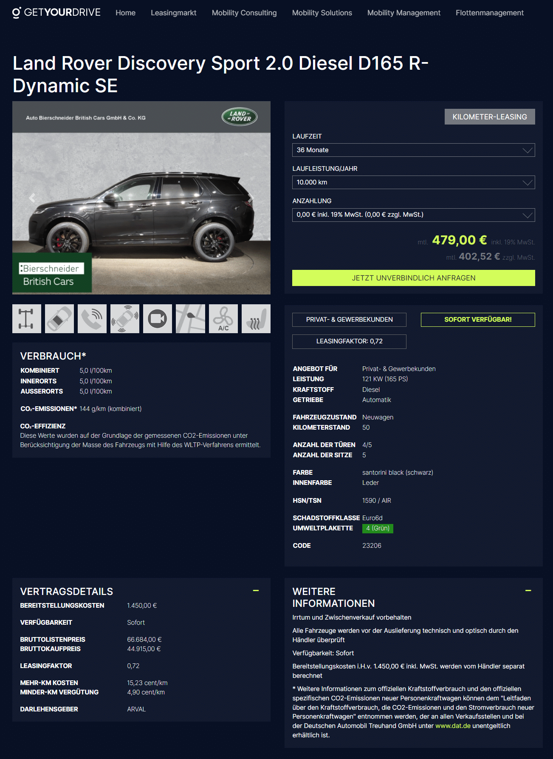The width and height of the screenshot is (553, 759).
Task: Click Jetzt unverbindlich anfragen button
Action: point(413,278)
